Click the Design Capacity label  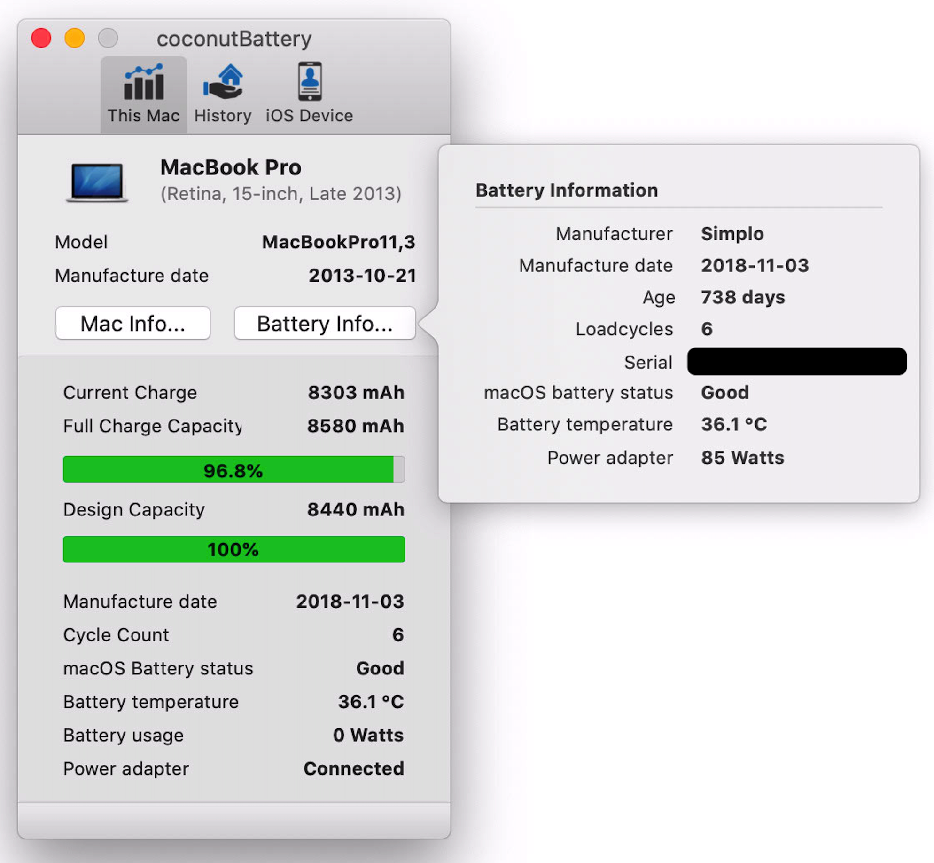coord(134,510)
